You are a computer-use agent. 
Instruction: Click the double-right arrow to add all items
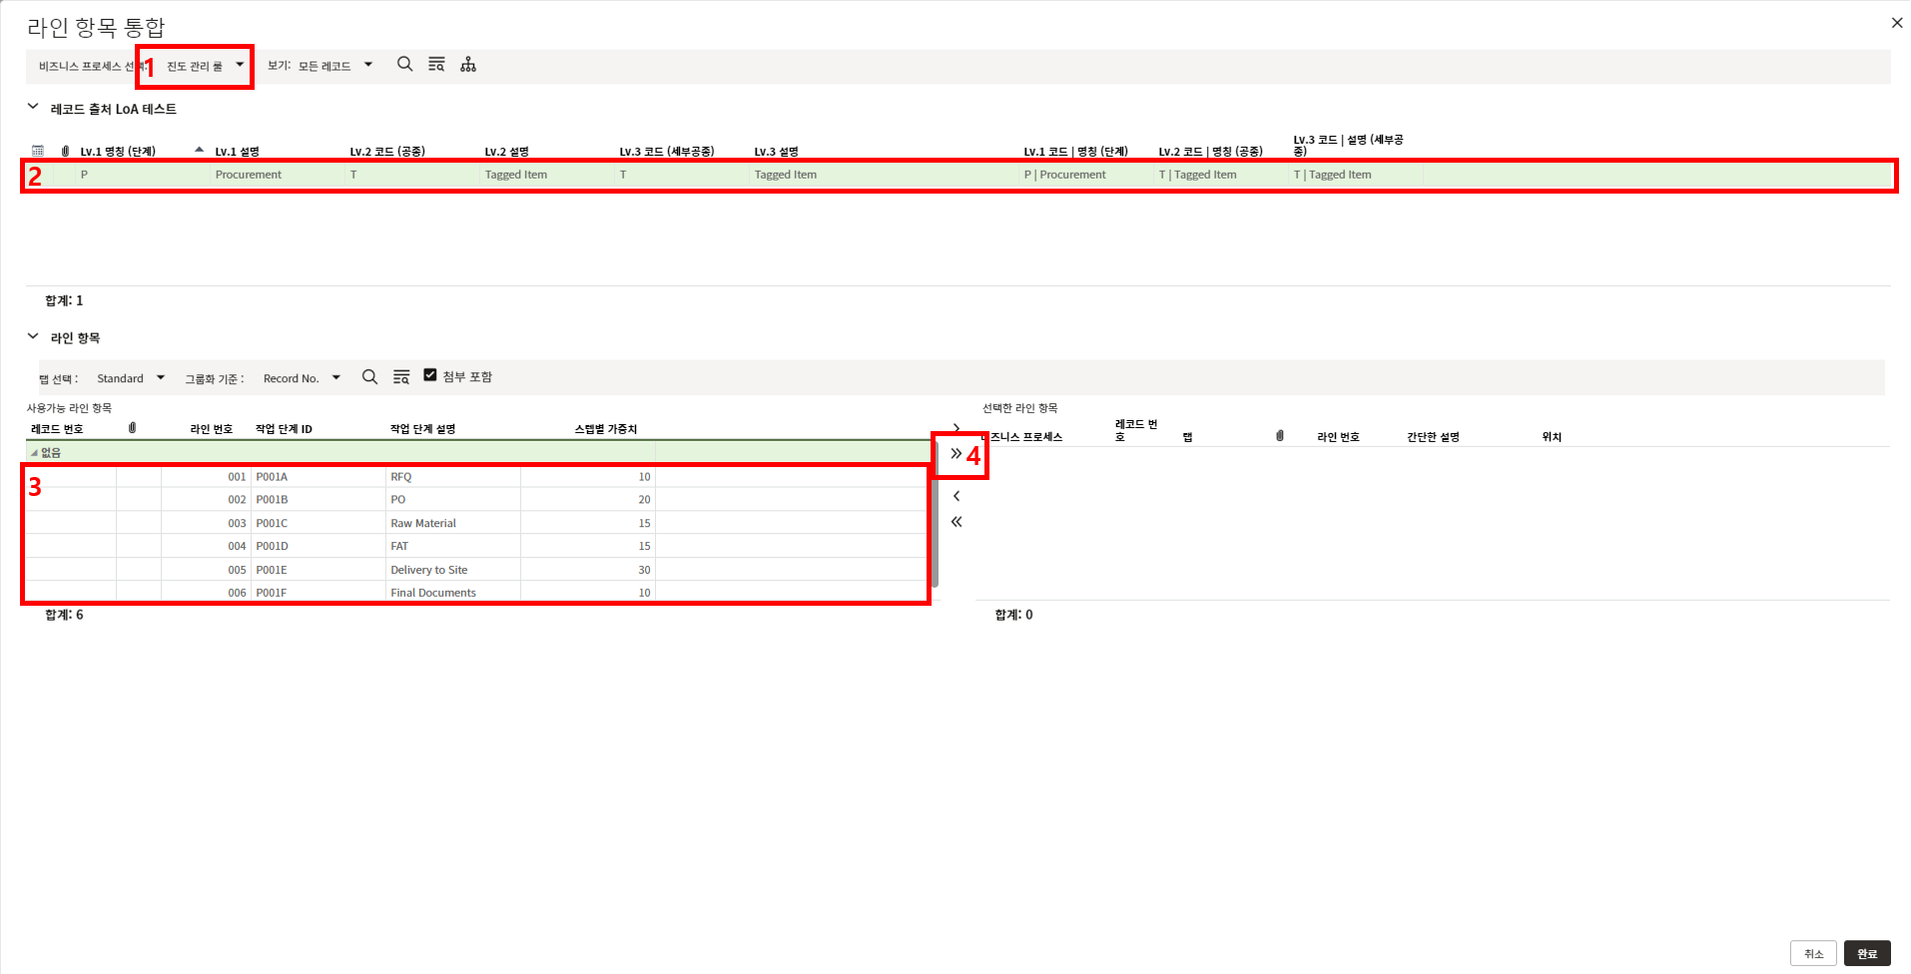[955, 454]
